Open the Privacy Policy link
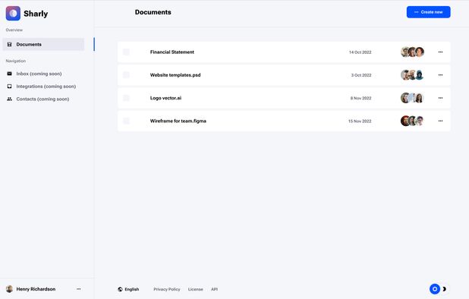This screenshot has height=299, width=469. click(x=167, y=289)
